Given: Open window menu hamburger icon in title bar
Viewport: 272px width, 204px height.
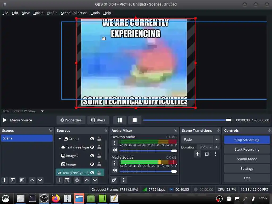Looking at the screenshot, I should [5, 5].
